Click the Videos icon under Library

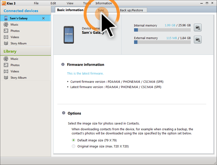[x=6, y=71]
